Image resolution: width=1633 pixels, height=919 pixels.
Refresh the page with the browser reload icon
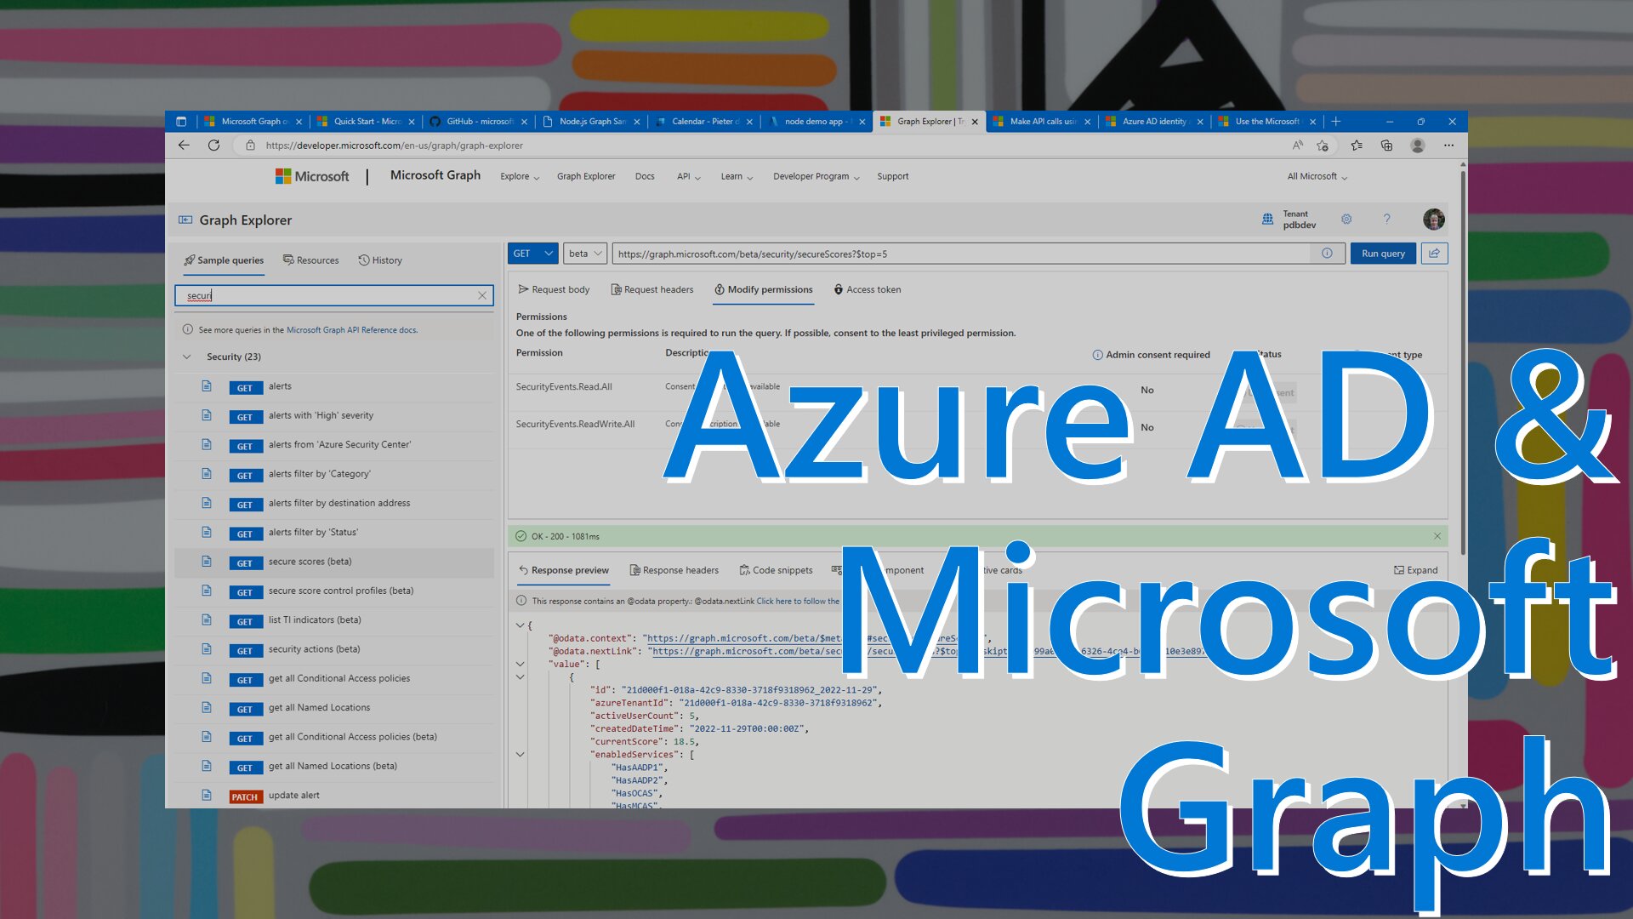click(213, 146)
